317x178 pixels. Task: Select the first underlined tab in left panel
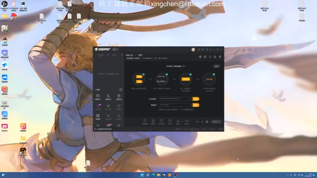click(101, 55)
